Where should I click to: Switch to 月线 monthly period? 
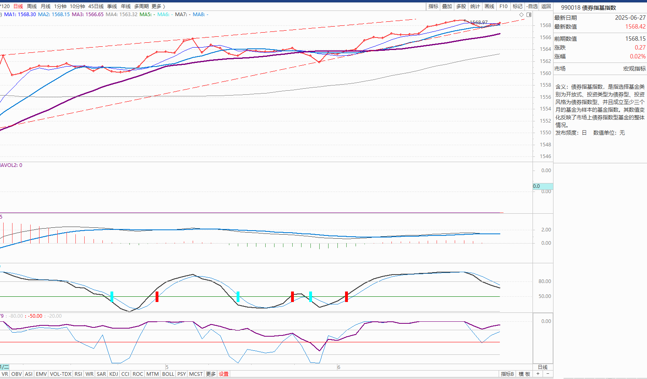(46, 6)
